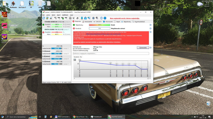Viewport: 213px width, 119px height.
Task: Click the disk icon with green checkmark
Action: (x=62, y=18)
